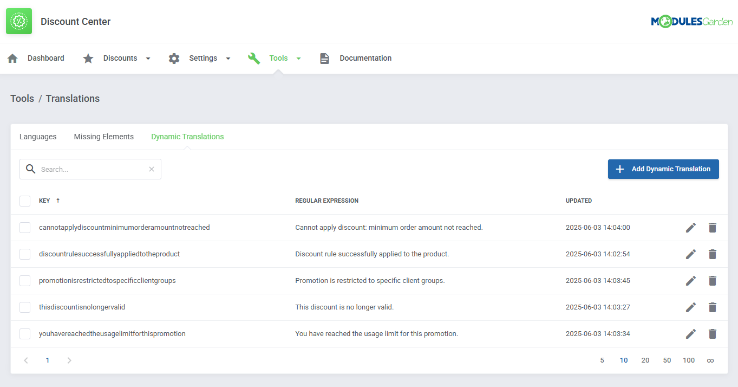
Task: Check the checkbox beside 'youhavereachedtheusagelimitforthispromotion'
Action: coord(25,333)
